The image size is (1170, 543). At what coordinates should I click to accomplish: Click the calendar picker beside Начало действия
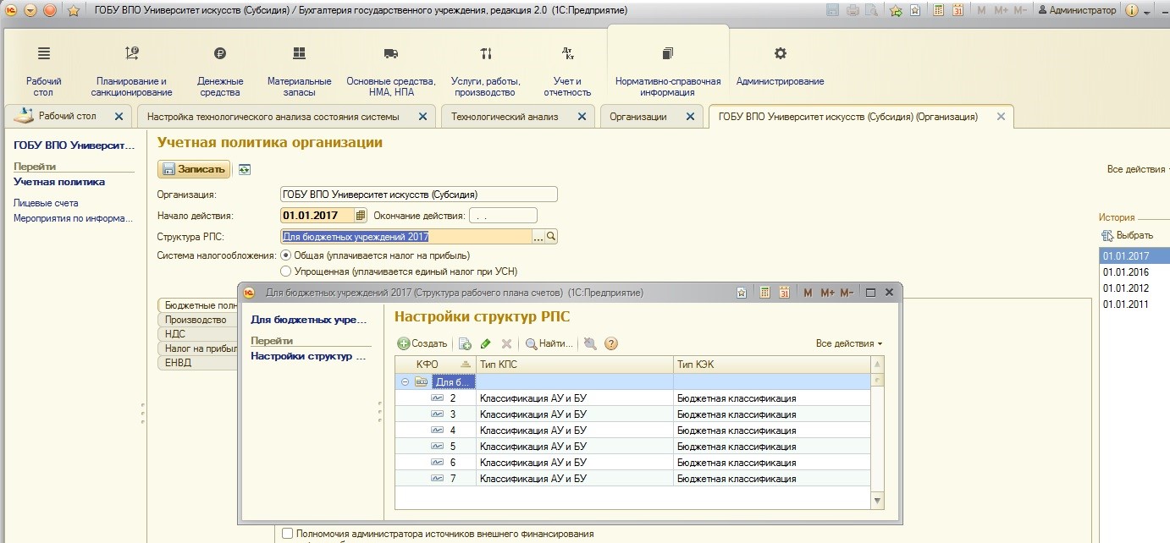tap(361, 216)
